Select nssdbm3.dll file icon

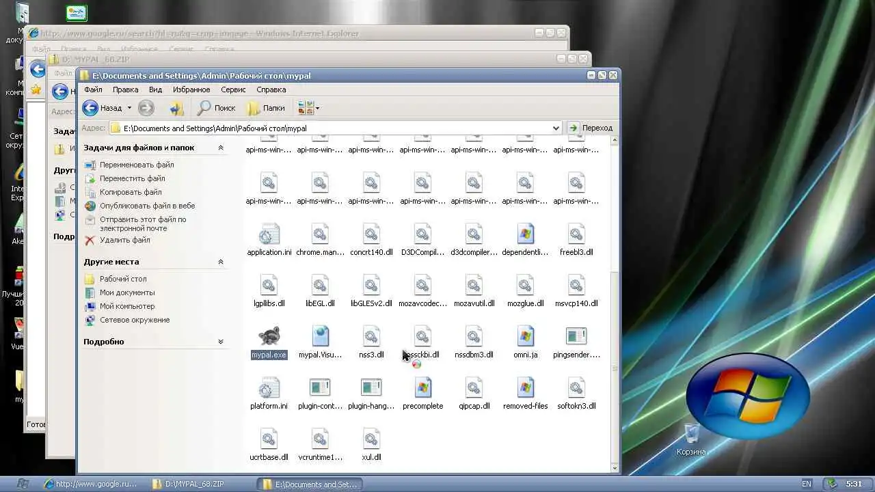pos(474,336)
